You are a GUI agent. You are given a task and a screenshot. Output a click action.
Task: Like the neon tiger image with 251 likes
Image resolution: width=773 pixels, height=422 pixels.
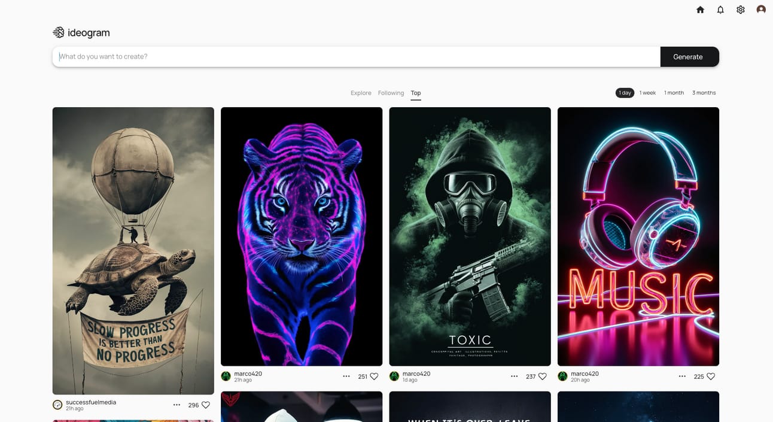(x=374, y=377)
